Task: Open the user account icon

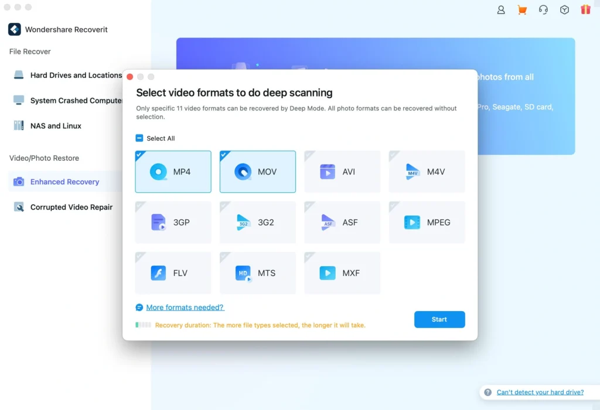Action: pyautogui.click(x=500, y=10)
